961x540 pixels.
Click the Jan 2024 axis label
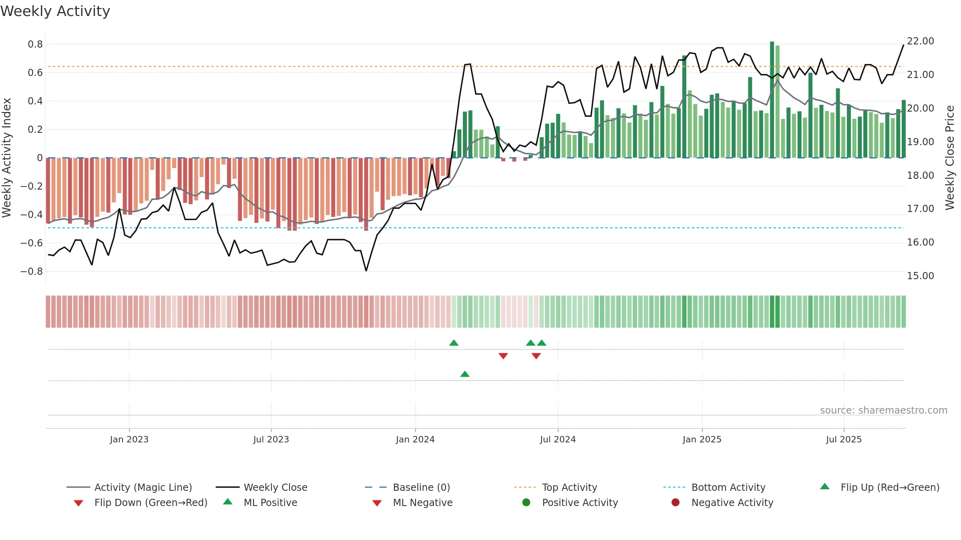[x=415, y=440]
